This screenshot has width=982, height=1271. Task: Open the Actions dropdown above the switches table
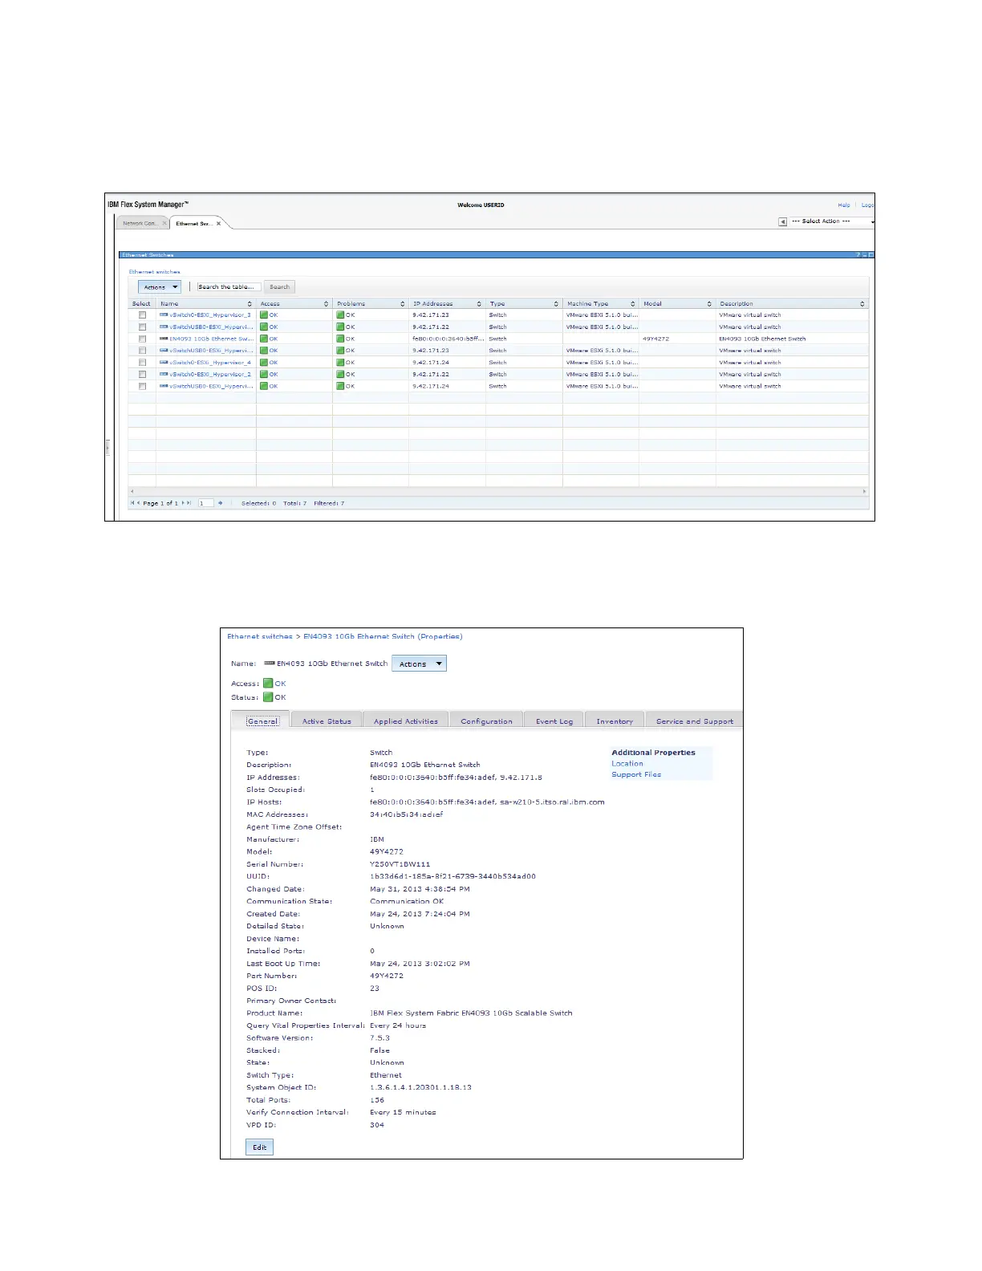160,287
